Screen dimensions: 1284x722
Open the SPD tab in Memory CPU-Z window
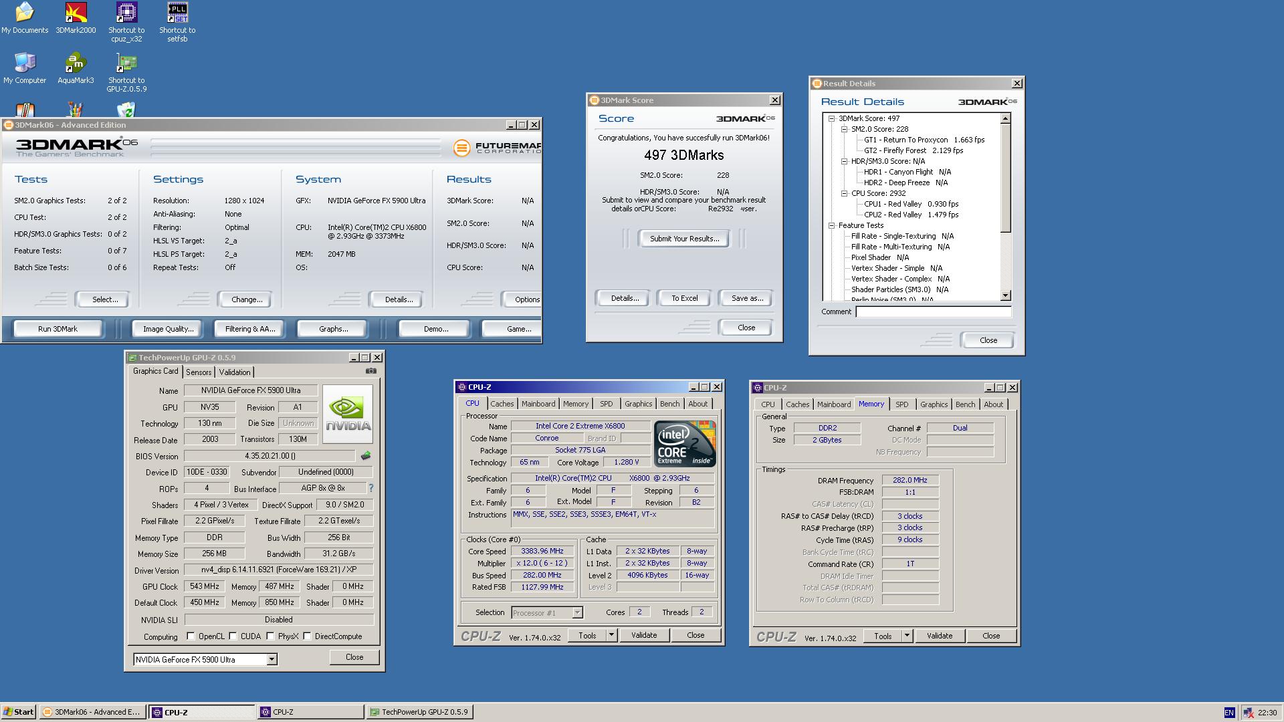coord(902,404)
